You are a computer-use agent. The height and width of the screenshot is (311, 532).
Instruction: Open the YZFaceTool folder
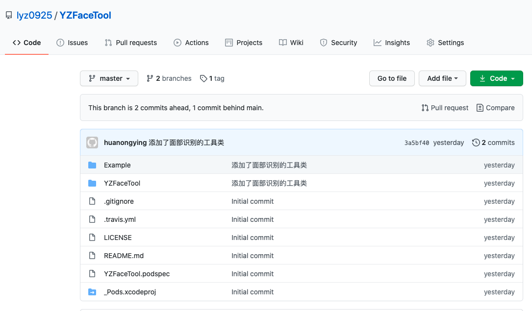pos(122,183)
